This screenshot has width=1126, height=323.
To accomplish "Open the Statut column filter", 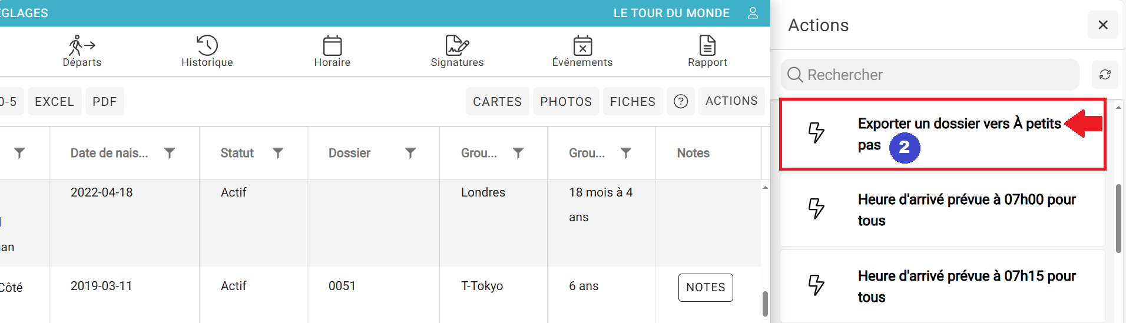I will point(278,153).
